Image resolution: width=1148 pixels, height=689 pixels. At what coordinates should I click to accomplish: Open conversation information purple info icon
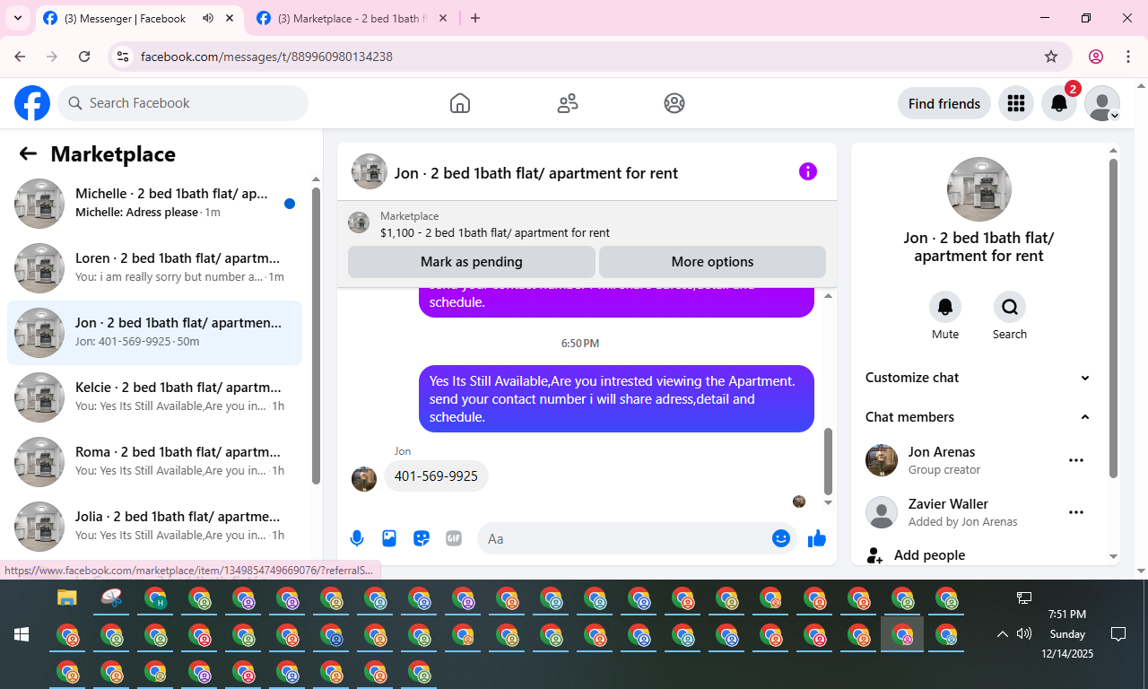(808, 171)
